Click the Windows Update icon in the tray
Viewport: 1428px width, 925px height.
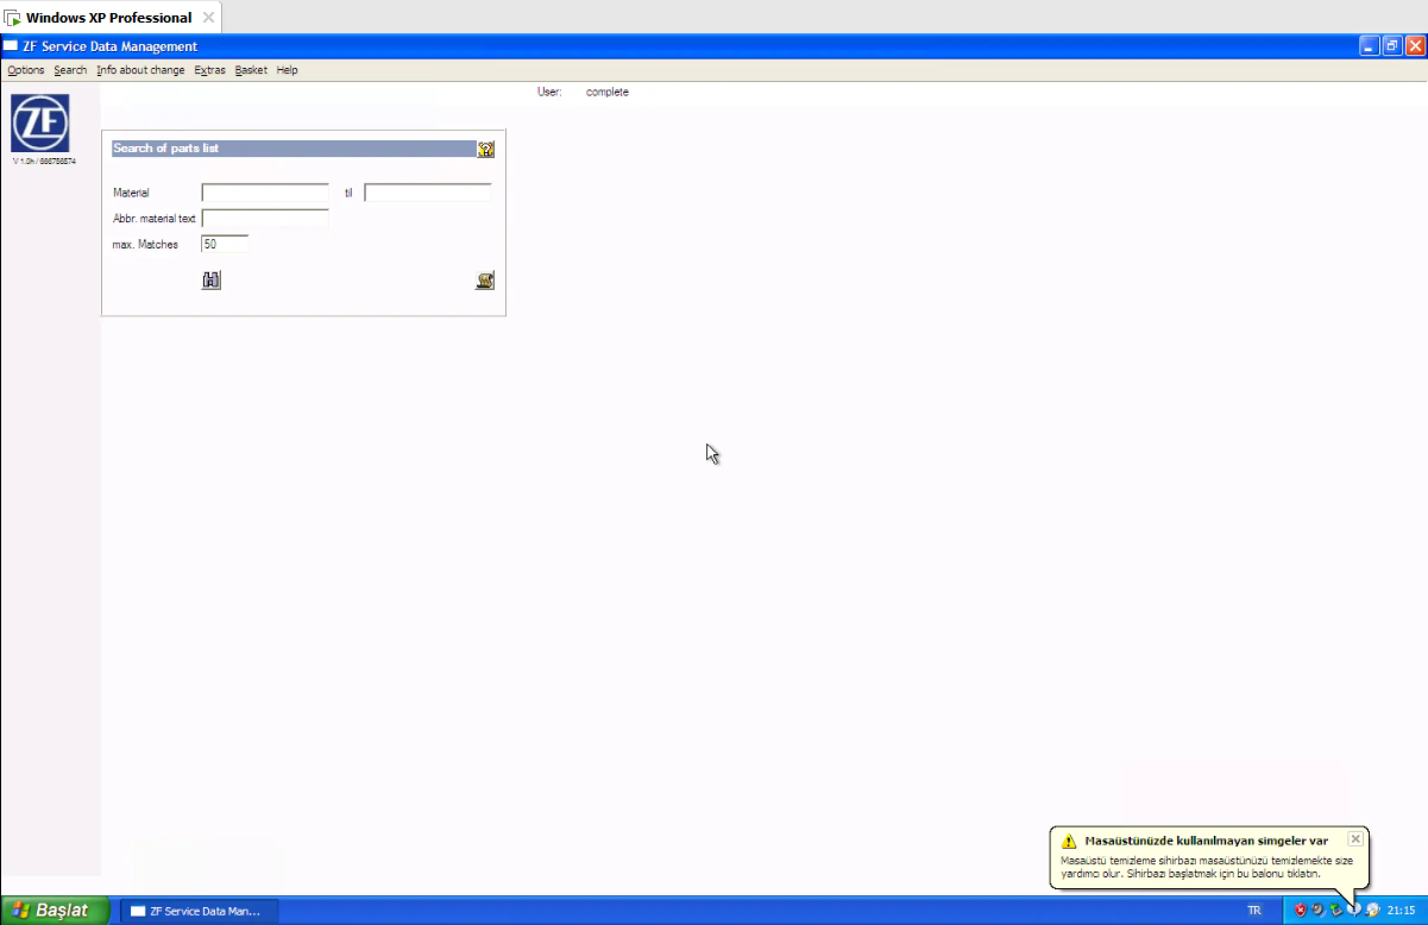click(1372, 910)
